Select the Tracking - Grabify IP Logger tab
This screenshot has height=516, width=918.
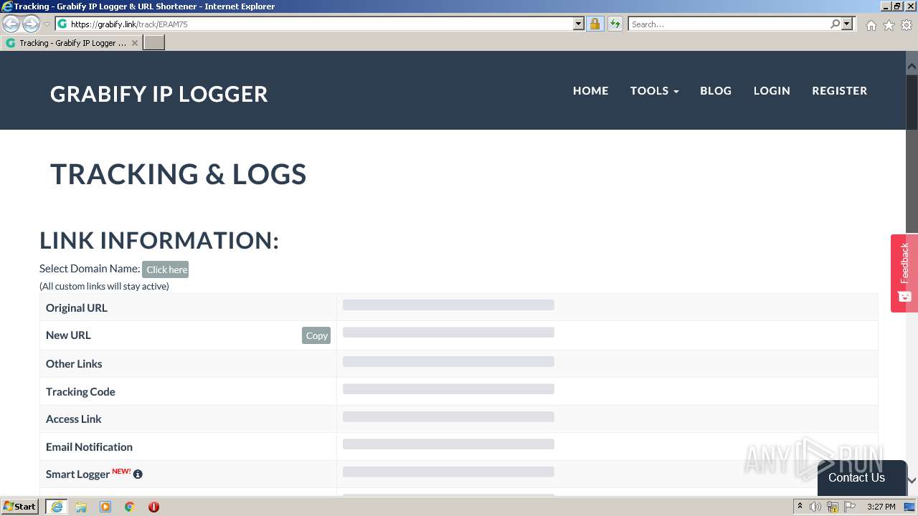pos(72,43)
